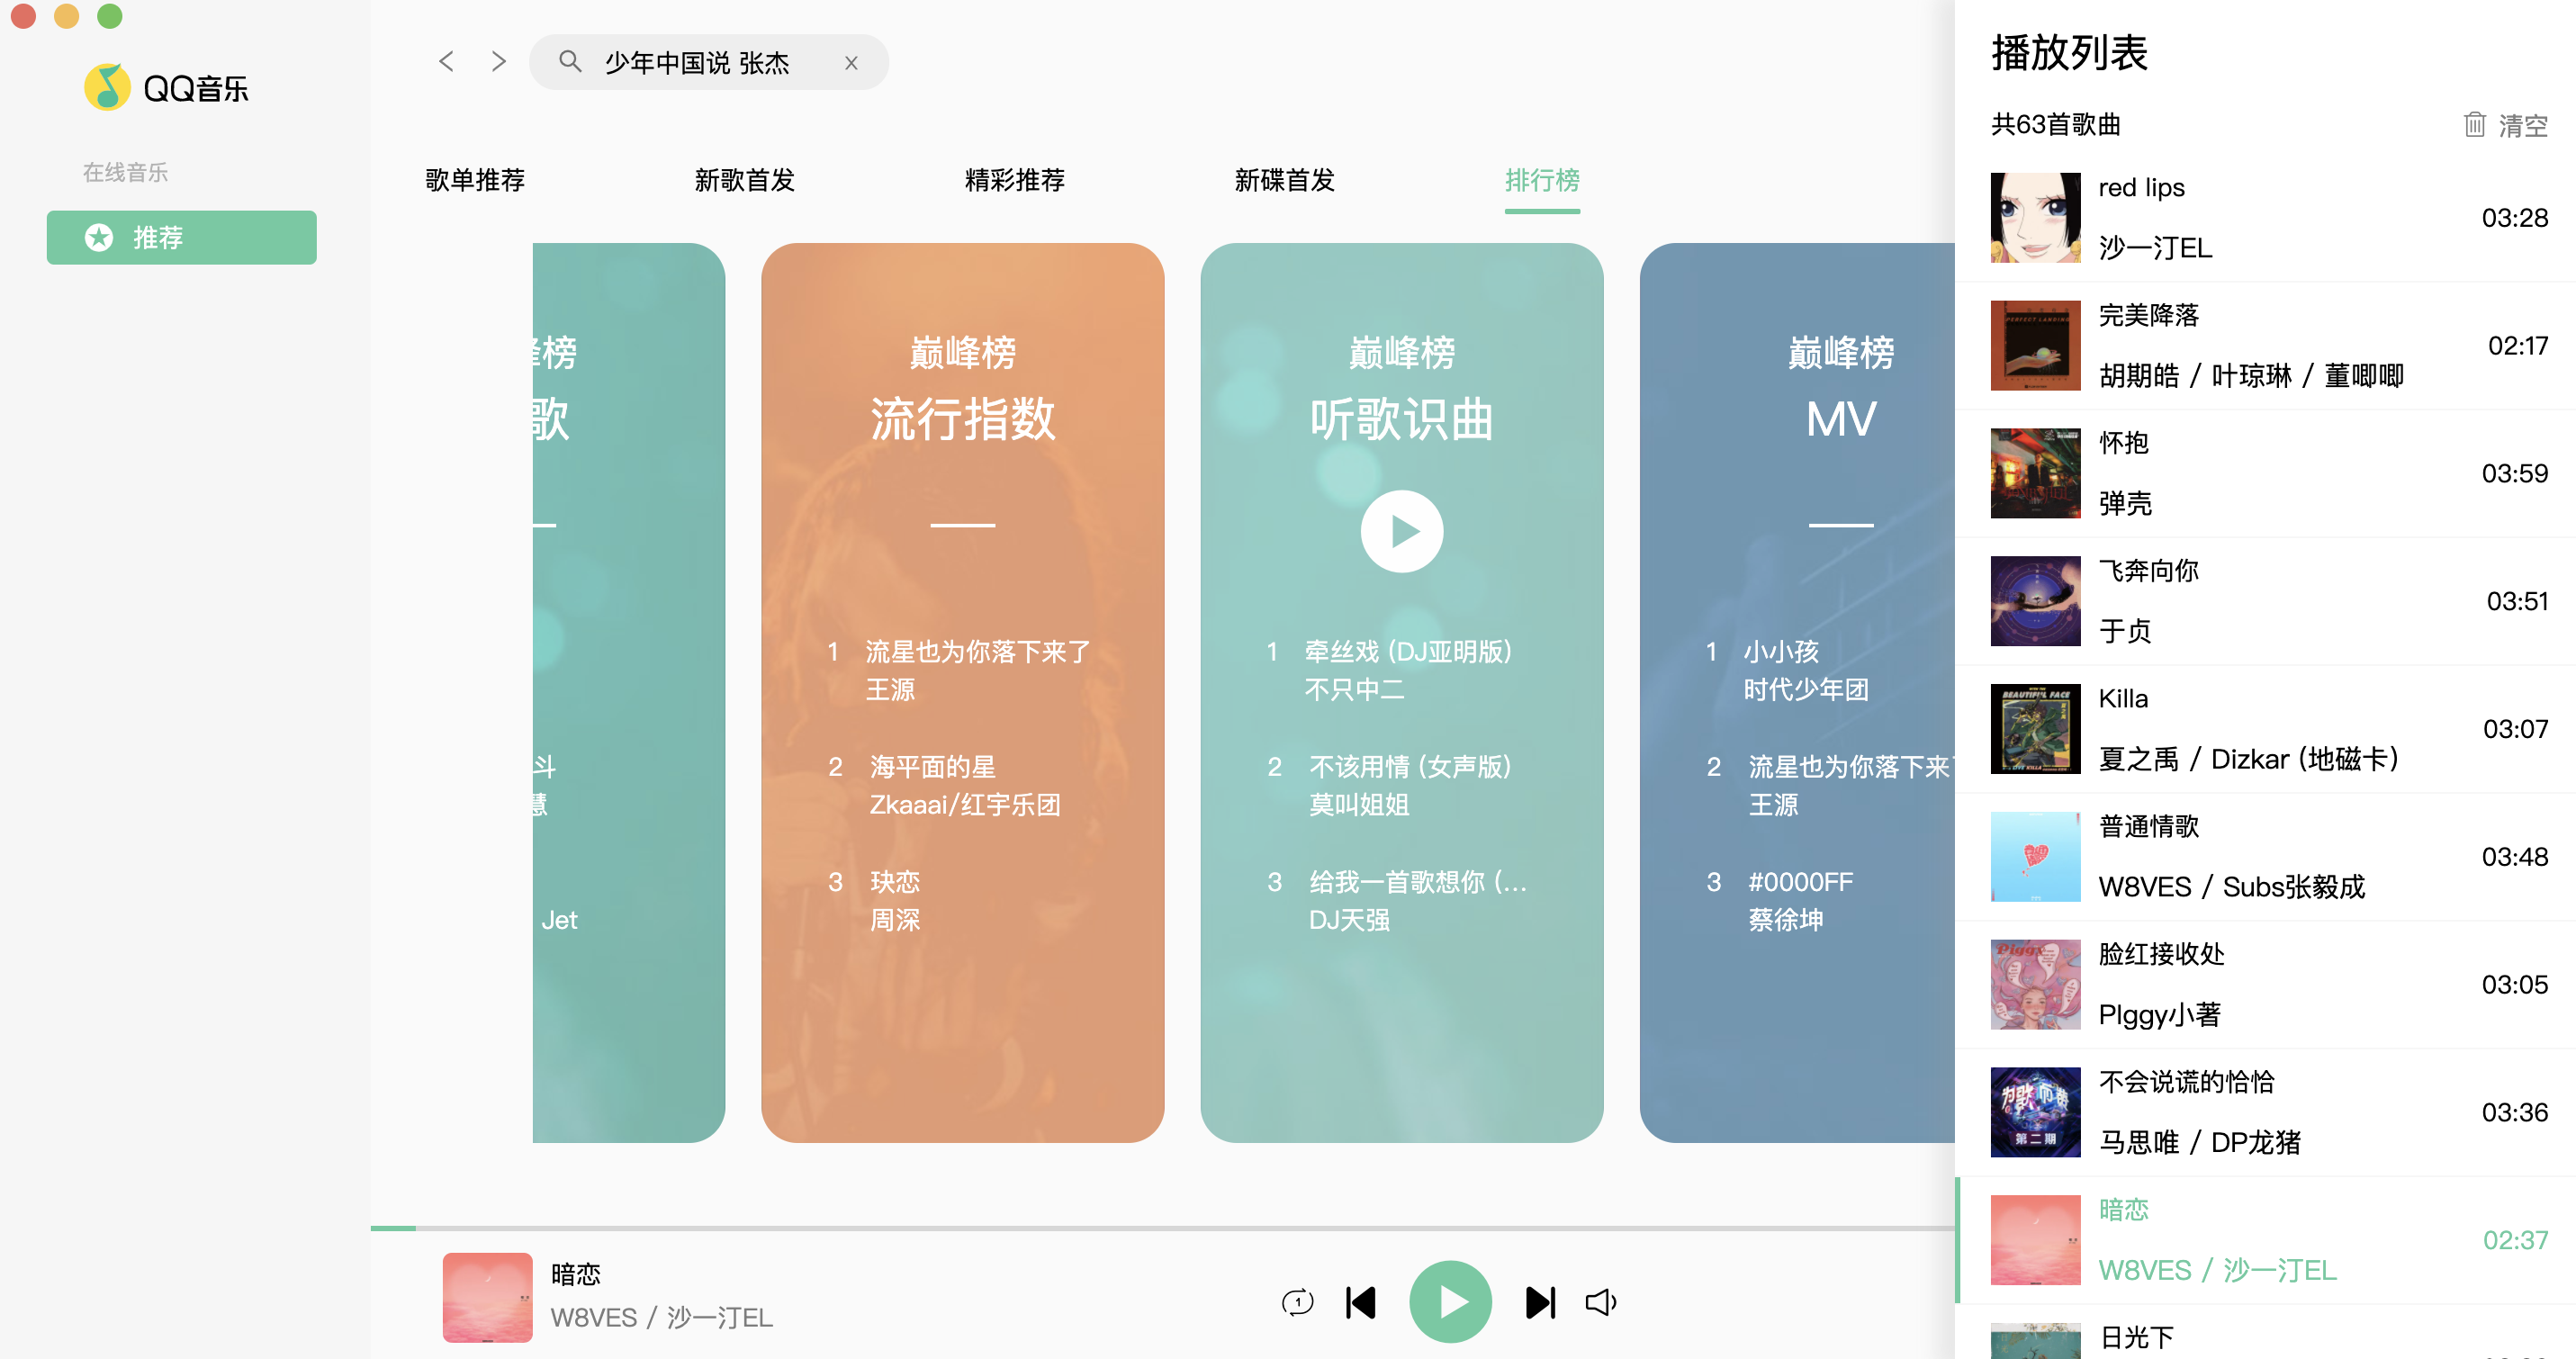2576x1359 pixels.
Task: Play 完美降落 from the playlist
Action: point(2264,345)
